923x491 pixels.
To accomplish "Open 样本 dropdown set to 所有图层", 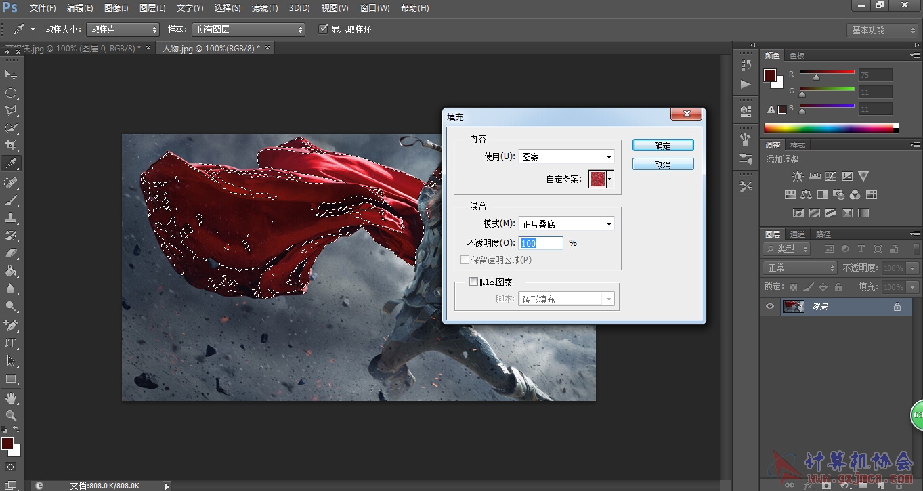I will coord(249,30).
